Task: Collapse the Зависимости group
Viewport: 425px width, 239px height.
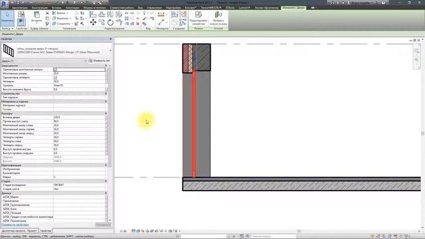Action: click(x=106, y=66)
